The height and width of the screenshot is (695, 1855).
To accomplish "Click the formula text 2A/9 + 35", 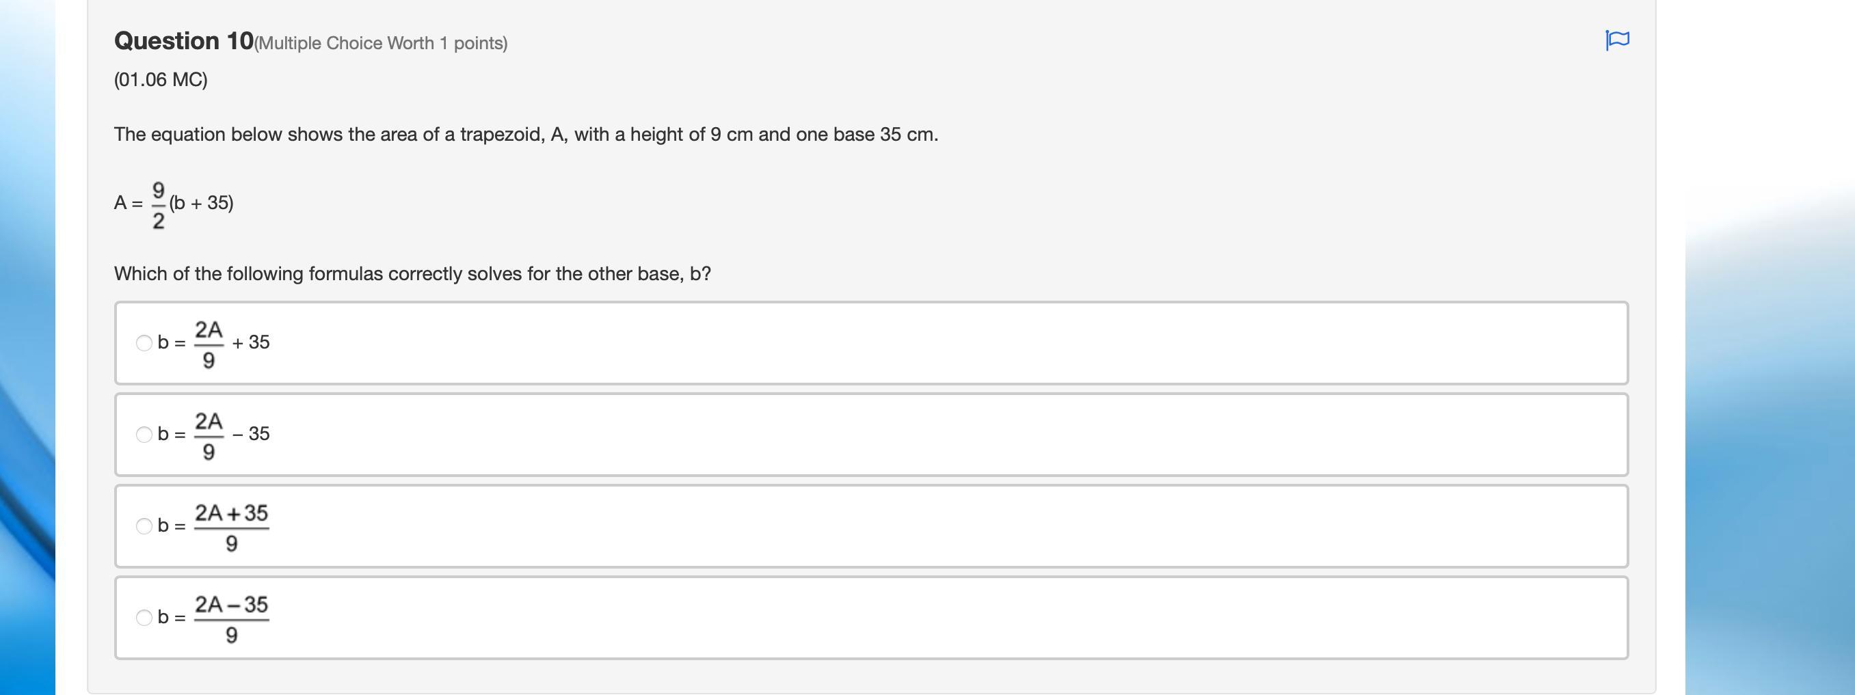I will (x=232, y=342).
